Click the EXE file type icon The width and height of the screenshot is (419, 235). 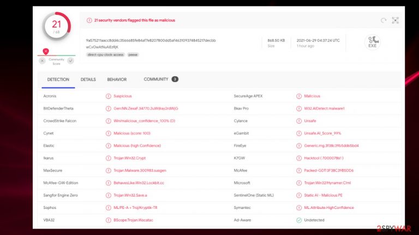coord(373,42)
